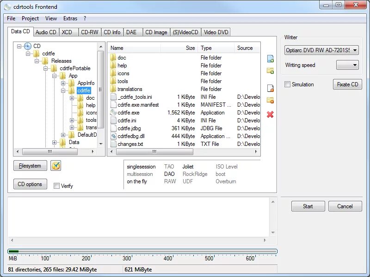Expand the DefaultD tree node
This screenshot has width=370, height=277.
tap(63, 135)
